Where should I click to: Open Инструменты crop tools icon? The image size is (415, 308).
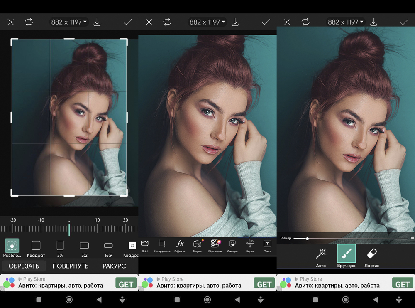162,244
